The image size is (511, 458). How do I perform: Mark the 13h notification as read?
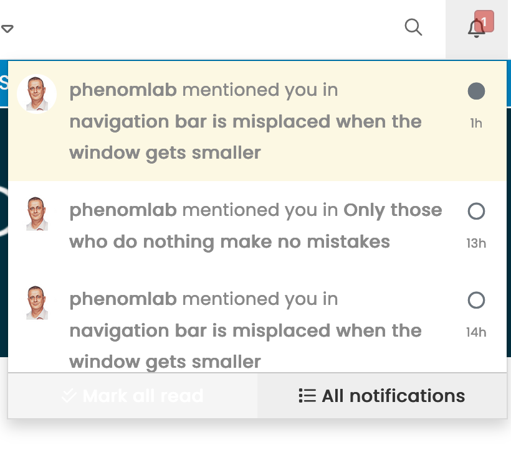pos(476,212)
